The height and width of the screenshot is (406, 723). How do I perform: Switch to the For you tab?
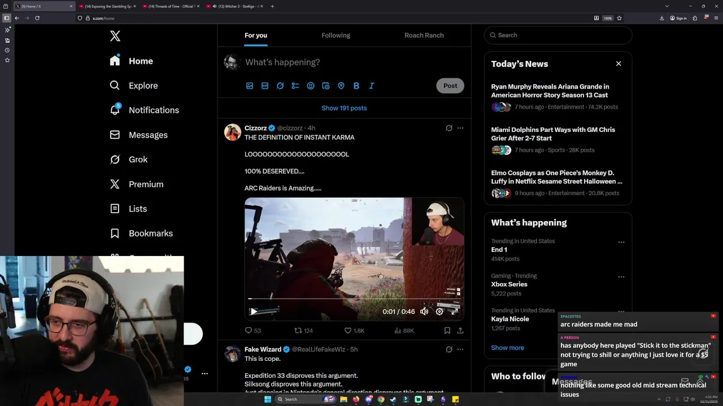(x=256, y=35)
